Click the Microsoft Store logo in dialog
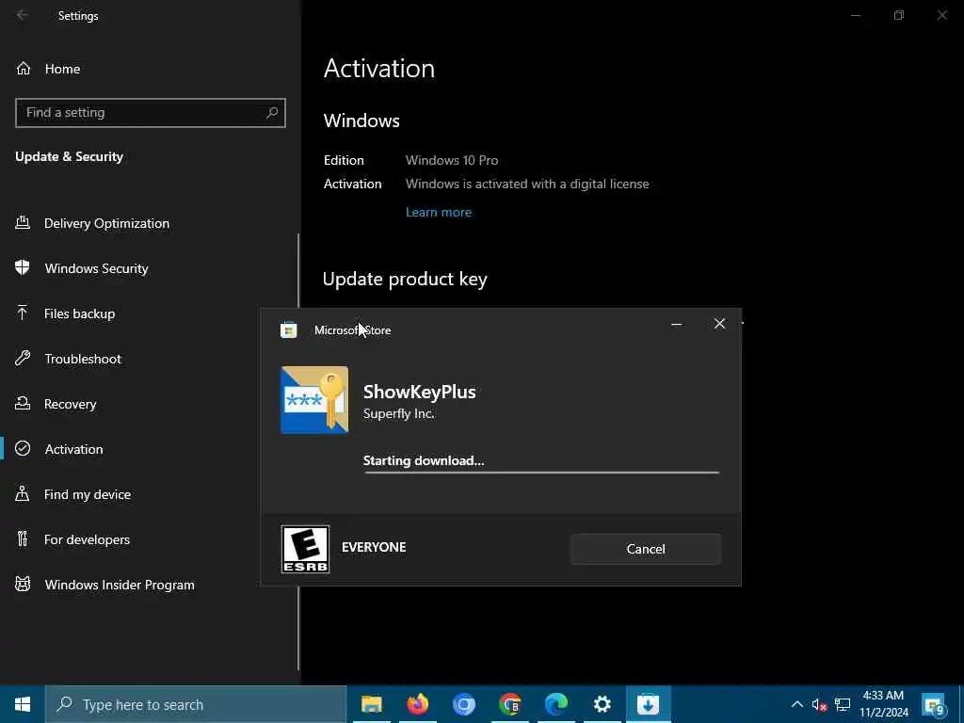 [x=288, y=330]
